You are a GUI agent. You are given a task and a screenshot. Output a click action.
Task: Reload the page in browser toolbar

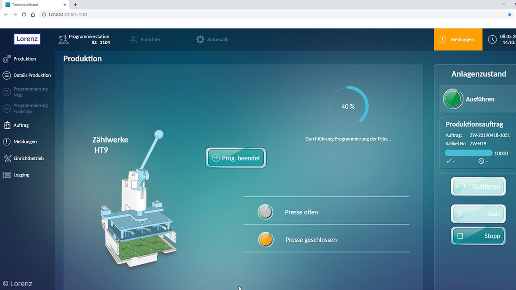24,14
